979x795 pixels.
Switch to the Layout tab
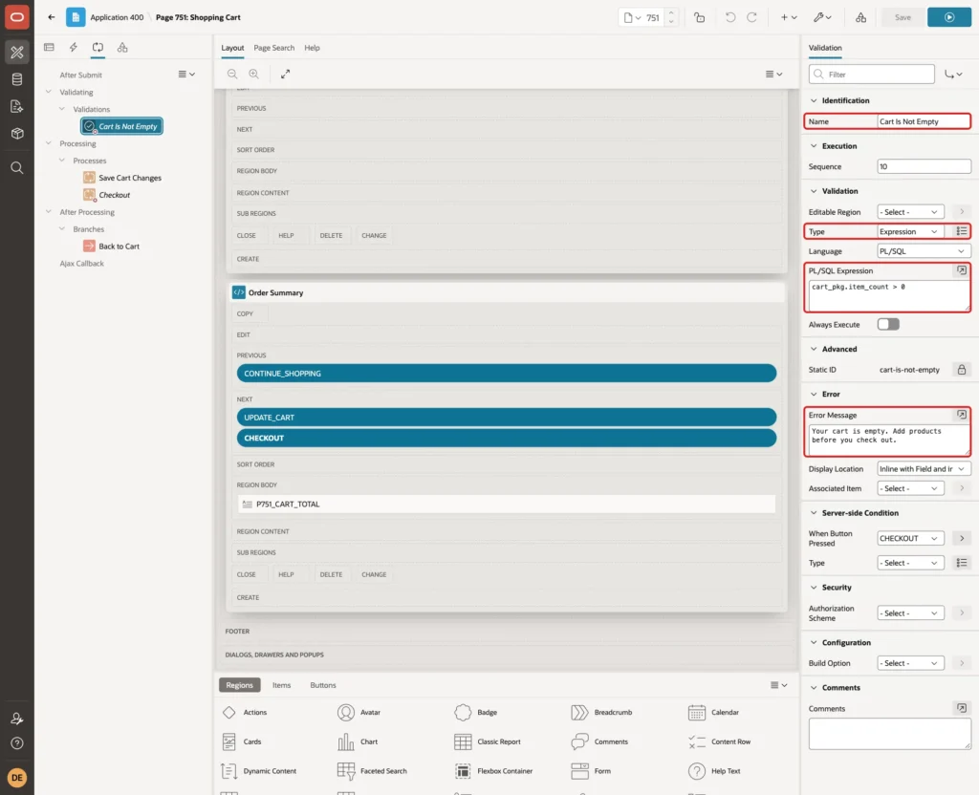(x=232, y=48)
